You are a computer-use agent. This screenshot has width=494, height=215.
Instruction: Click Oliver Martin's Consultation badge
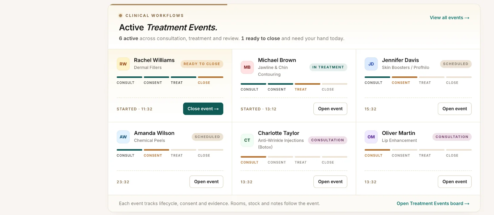point(452,137)
